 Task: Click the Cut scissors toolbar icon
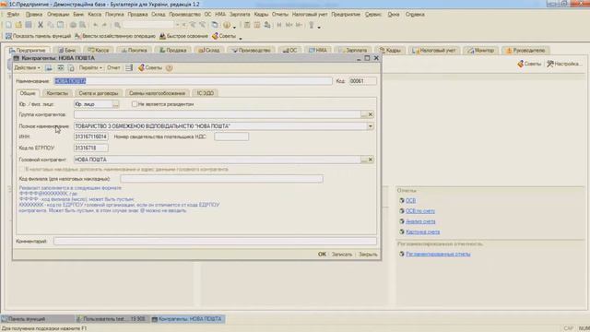[41, 25]
